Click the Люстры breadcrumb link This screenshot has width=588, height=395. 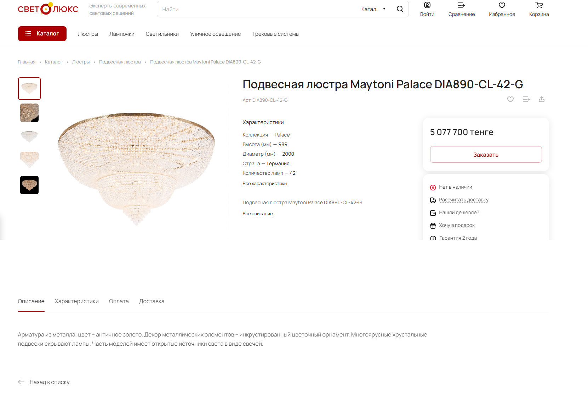(x=81, y=62)
